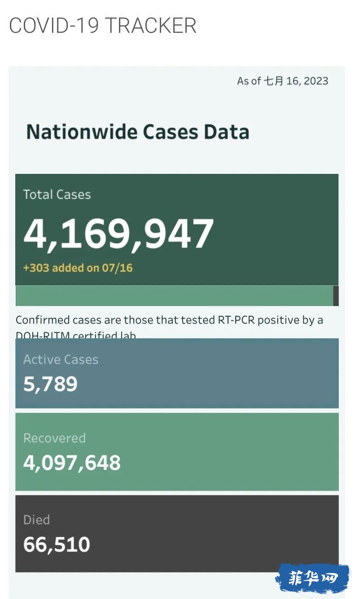Select the Total Cases label

coord(57,195)
